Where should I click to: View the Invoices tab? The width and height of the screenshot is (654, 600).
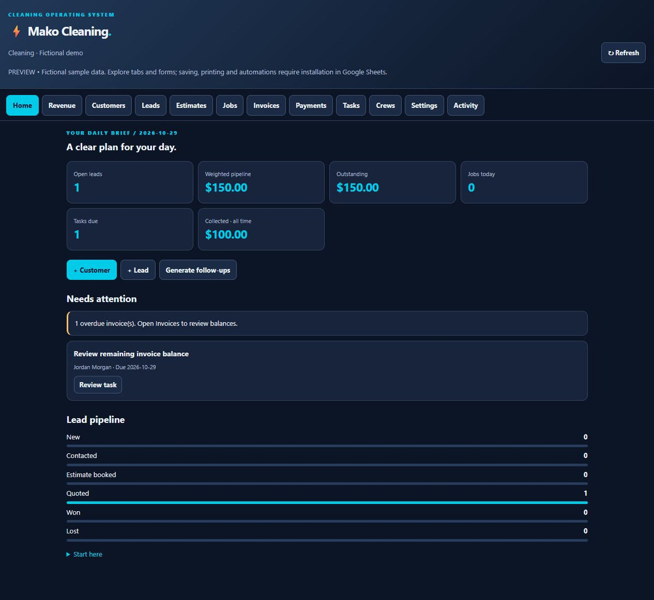267,106
